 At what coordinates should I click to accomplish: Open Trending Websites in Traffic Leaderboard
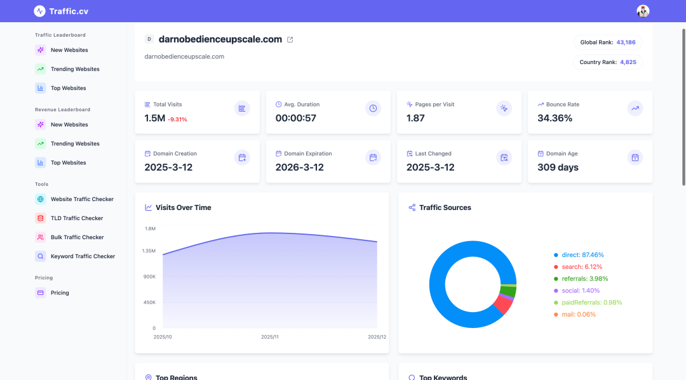click(x=75, y=69)
